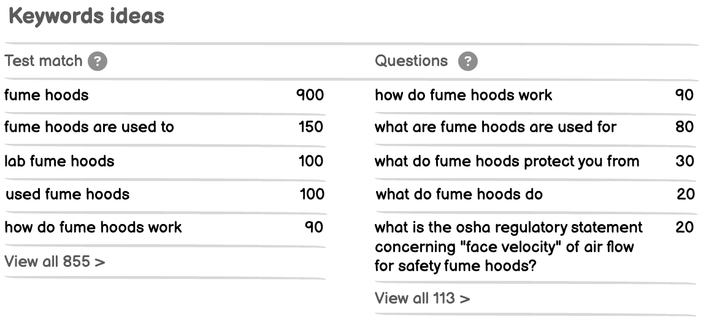Screen dimensions: 709x325
Task: Select 'how do fume hoods work' under Questions
Action: [464, 95]
